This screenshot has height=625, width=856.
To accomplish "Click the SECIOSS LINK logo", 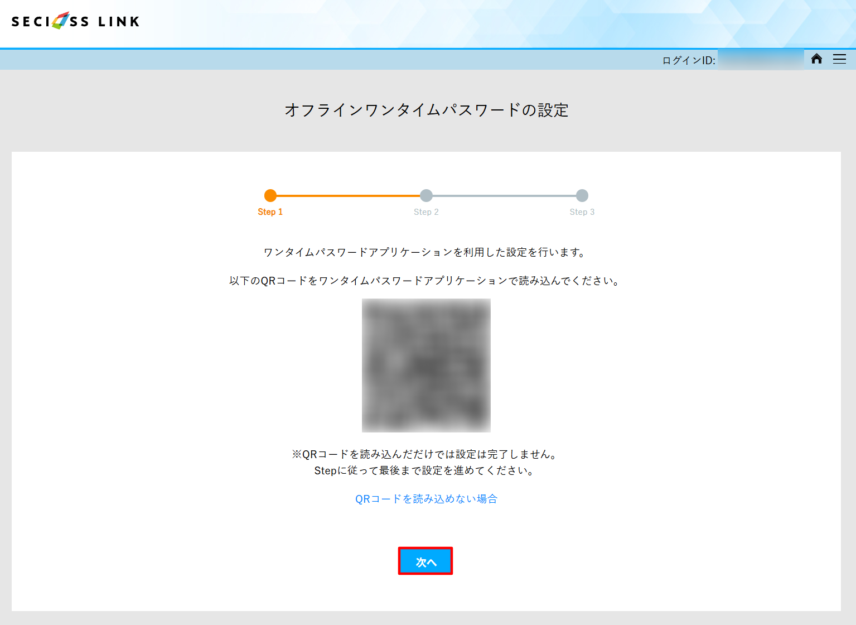I will (75, 21).
